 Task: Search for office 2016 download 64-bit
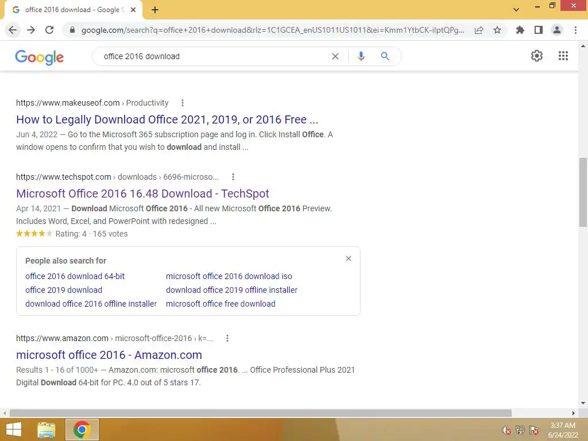tap(75, 276)
